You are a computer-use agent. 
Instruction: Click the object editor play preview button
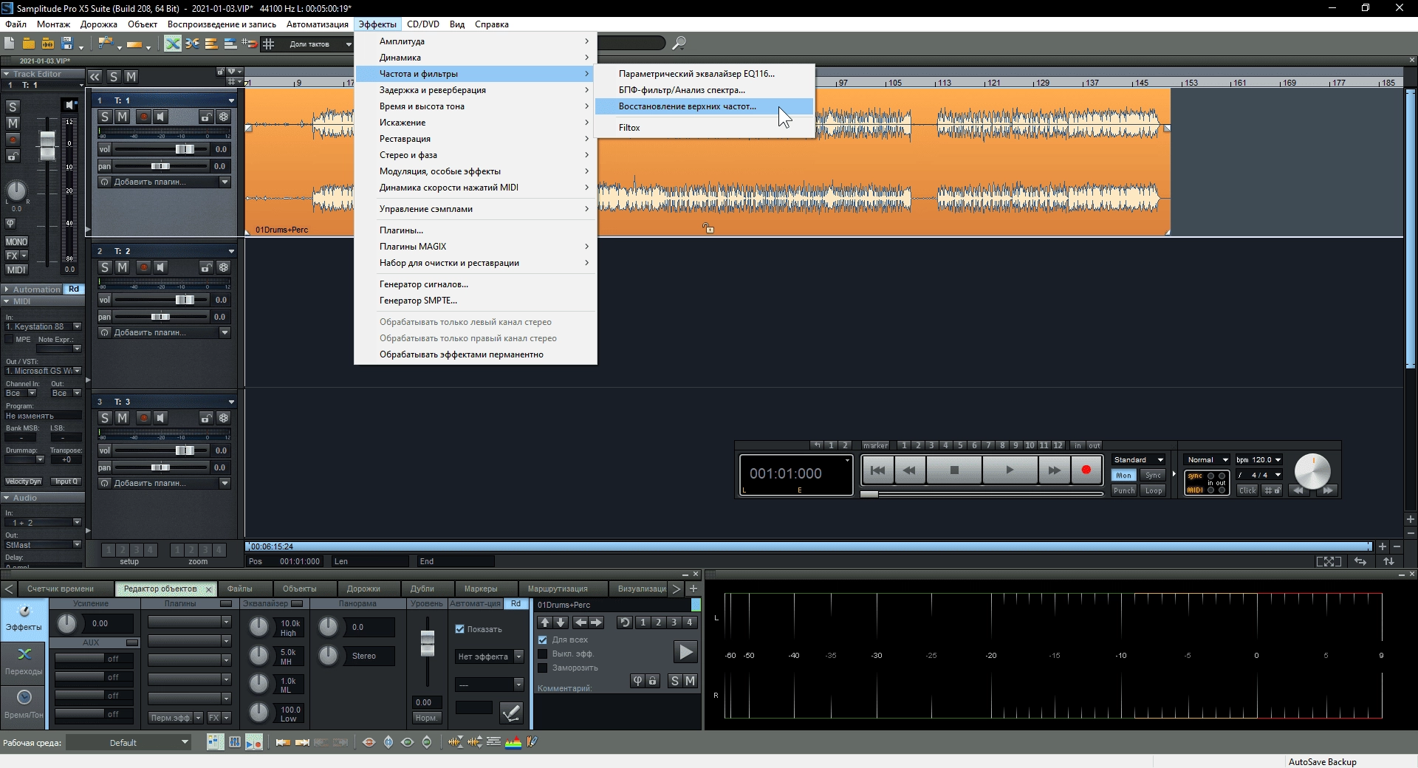685,652
